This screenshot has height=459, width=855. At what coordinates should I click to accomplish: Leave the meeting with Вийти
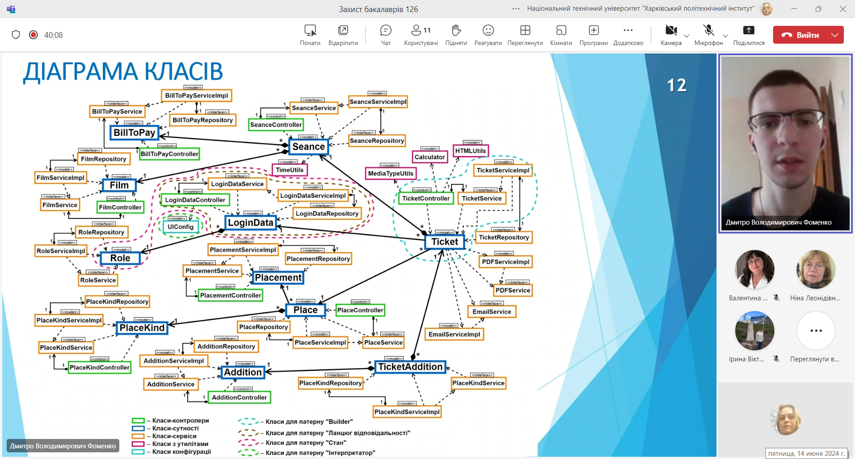tap(800, 35)
